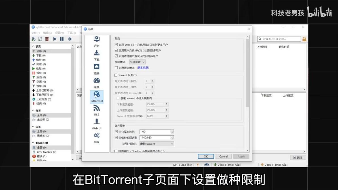Open 加密模式 dropdown showing 允许加密
Viewport: 338px width, 190px height.
[137, 62]
